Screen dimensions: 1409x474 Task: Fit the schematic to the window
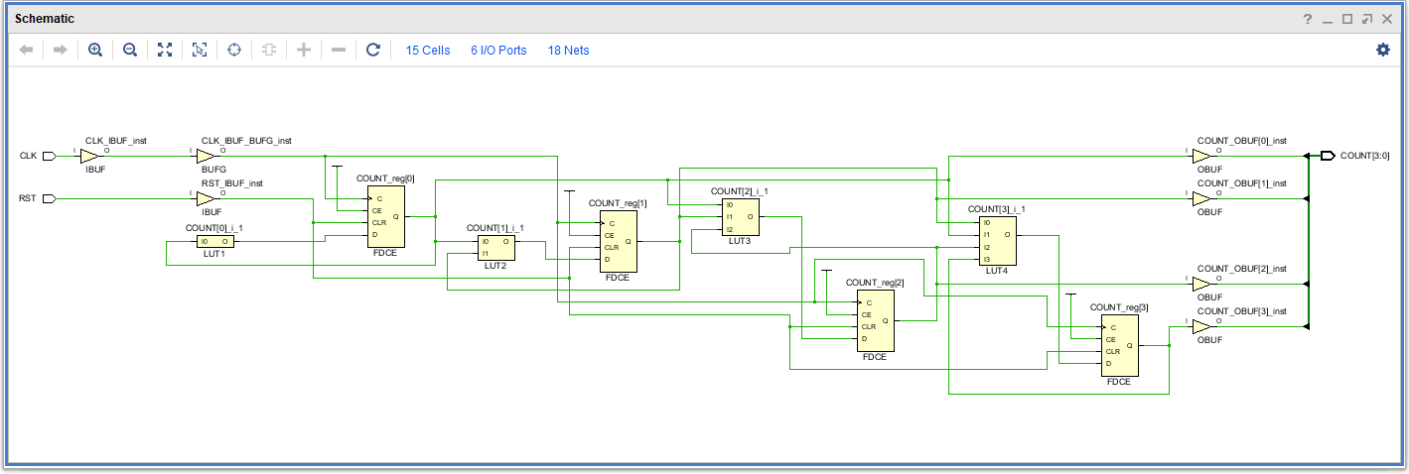[x=165, y=50]
